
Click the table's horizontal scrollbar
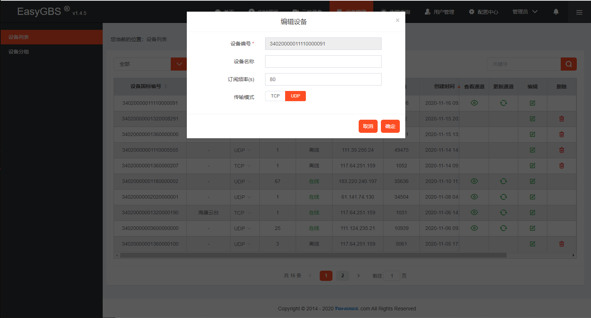click(x=313, y=255)
